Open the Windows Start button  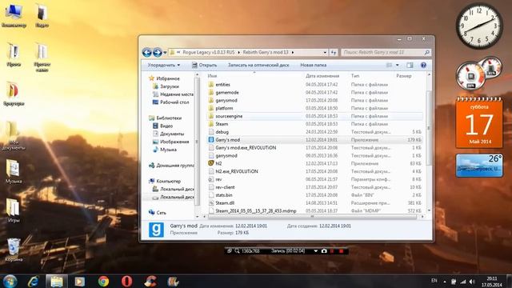[x=10, y=281]
